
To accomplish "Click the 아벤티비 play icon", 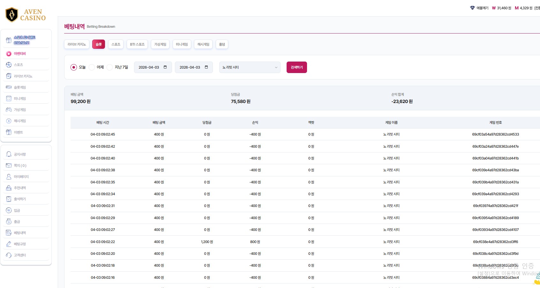I will click(9, 54).
